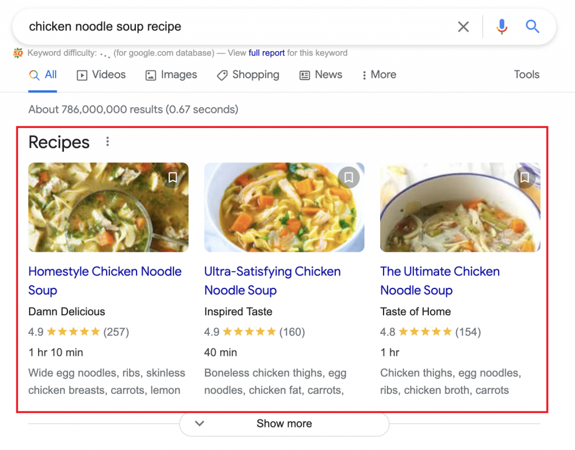The height and width of the screenshot is (450, 575).
Task: Clear the search query with the X icon
Action: point(463,26)
